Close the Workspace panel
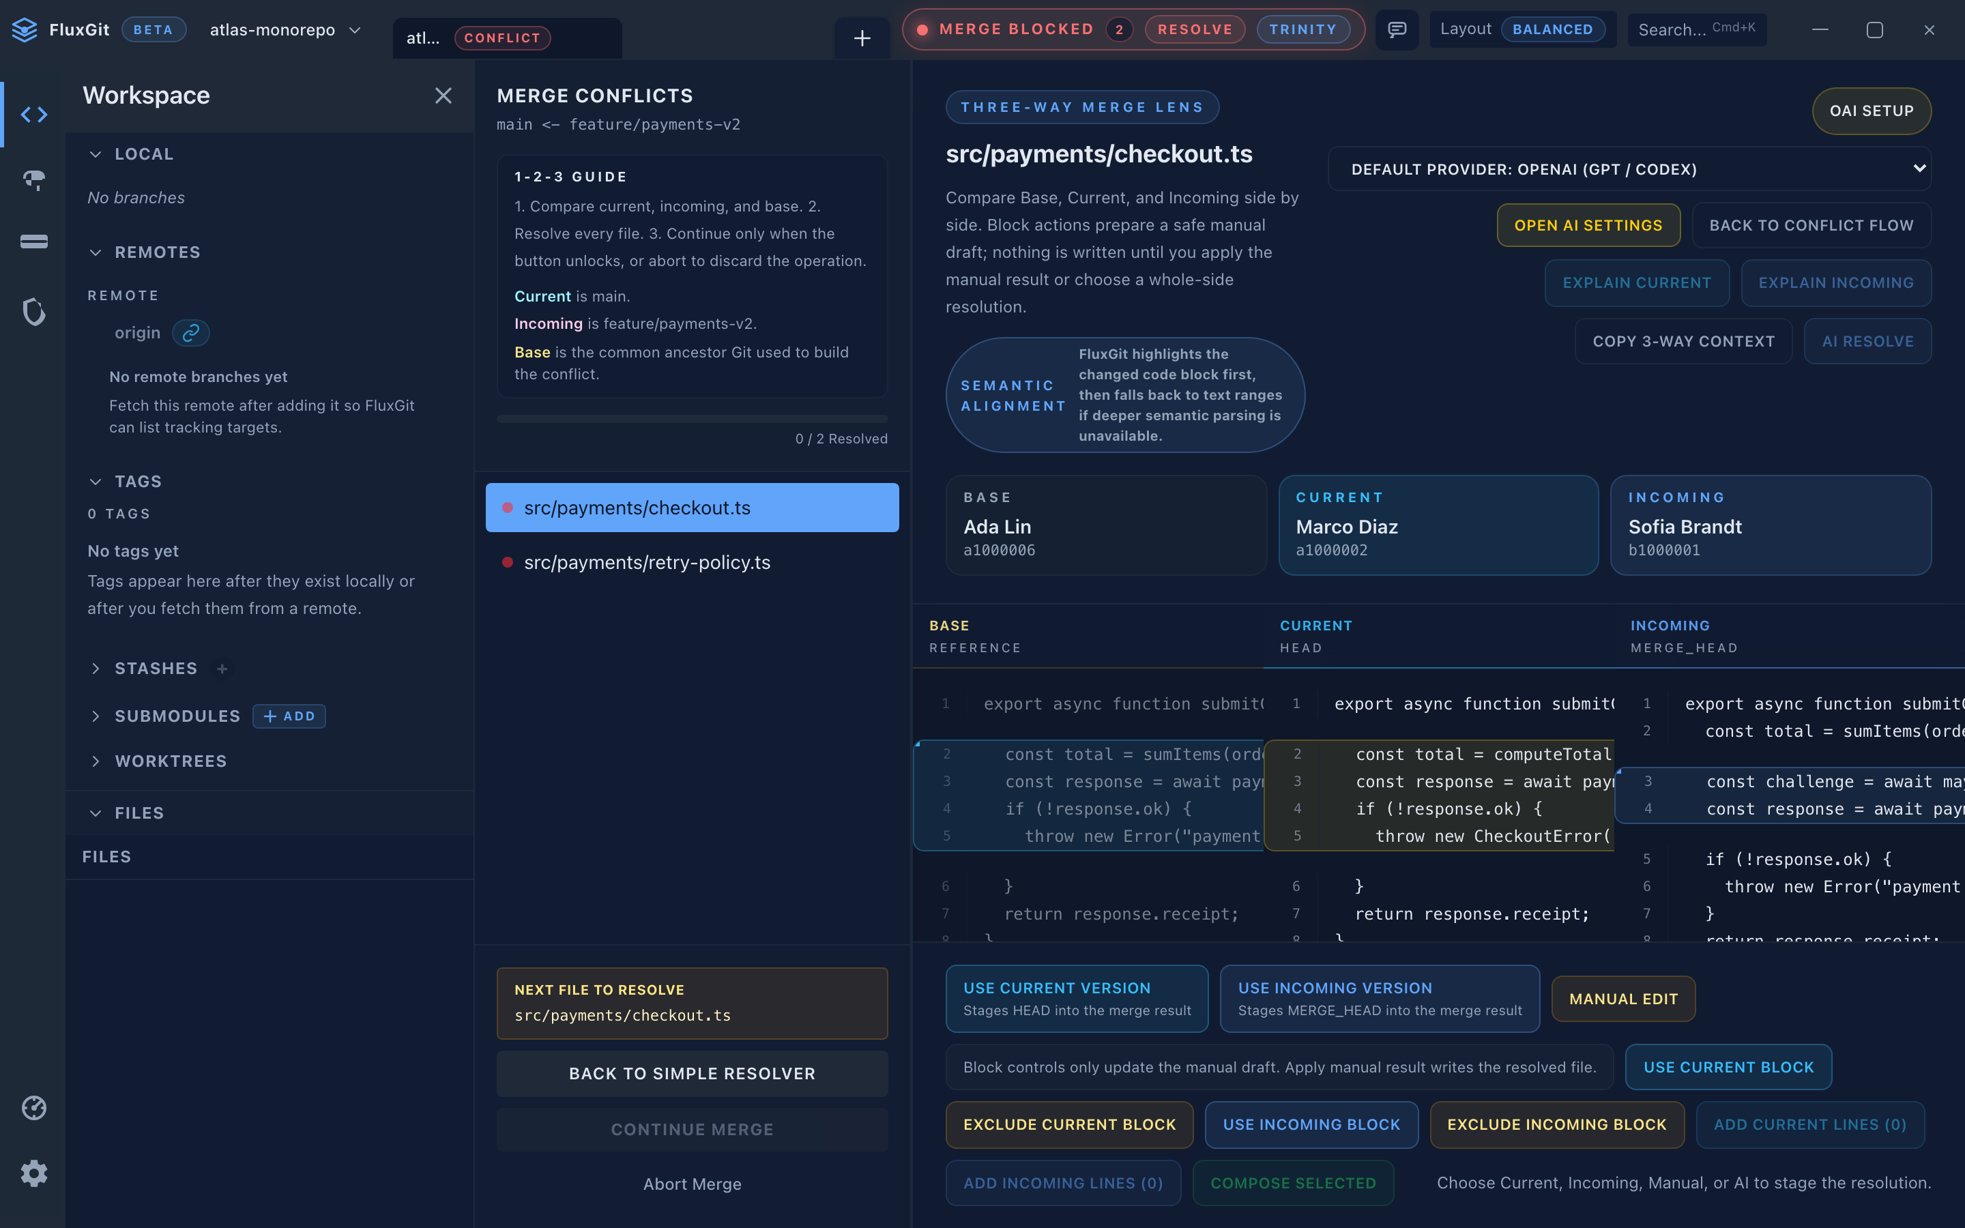This screenshot has height=1228, width=1965. [443, 96]
